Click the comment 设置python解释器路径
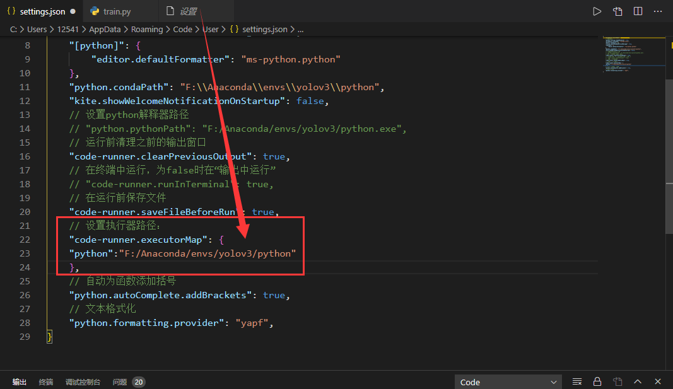 click(x=129, y=115)
